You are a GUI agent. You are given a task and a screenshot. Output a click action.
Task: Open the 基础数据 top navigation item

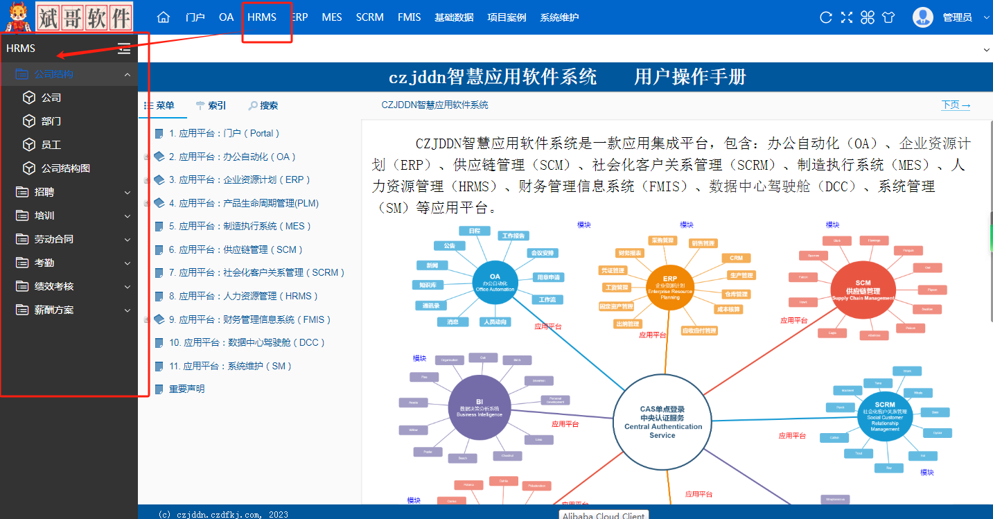[x=454, y=17]
